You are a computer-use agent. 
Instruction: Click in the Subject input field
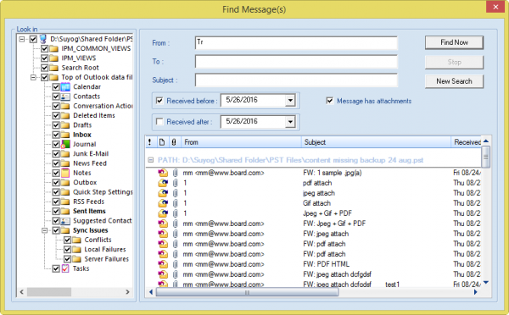click(x=296, y=80)
